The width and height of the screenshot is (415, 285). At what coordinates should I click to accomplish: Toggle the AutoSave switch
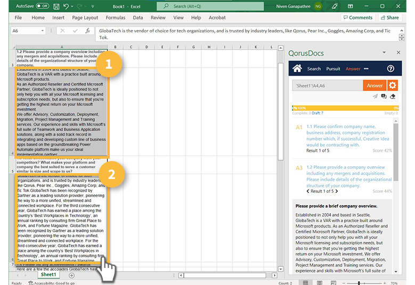[42, 6]
